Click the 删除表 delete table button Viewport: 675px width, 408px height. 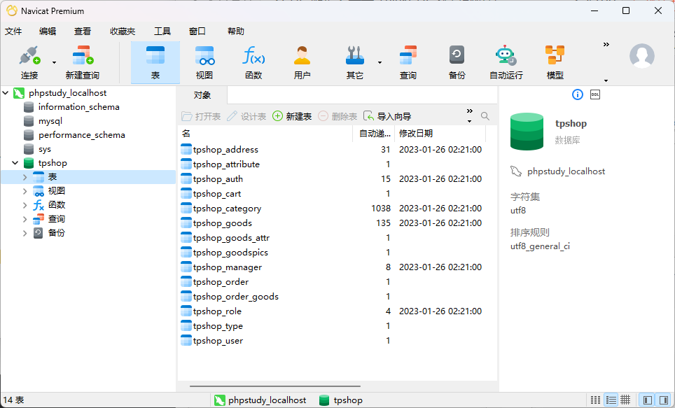pos(337,116)
